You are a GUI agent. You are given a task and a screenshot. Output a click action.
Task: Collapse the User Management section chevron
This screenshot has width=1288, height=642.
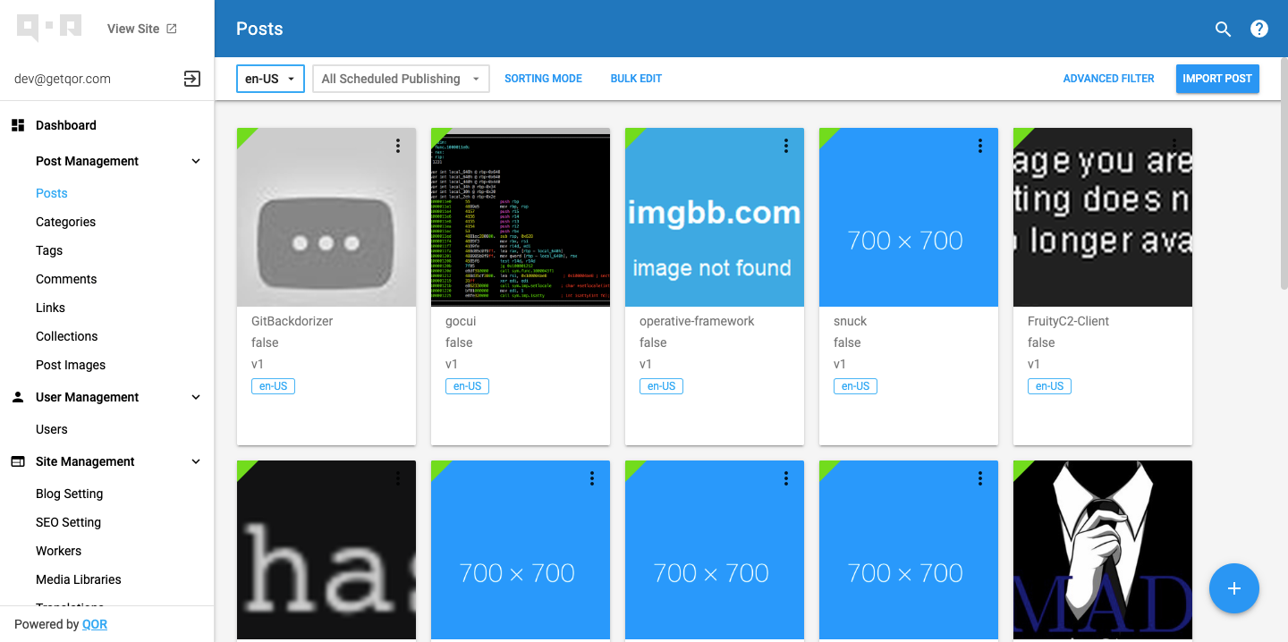point(196,397)
